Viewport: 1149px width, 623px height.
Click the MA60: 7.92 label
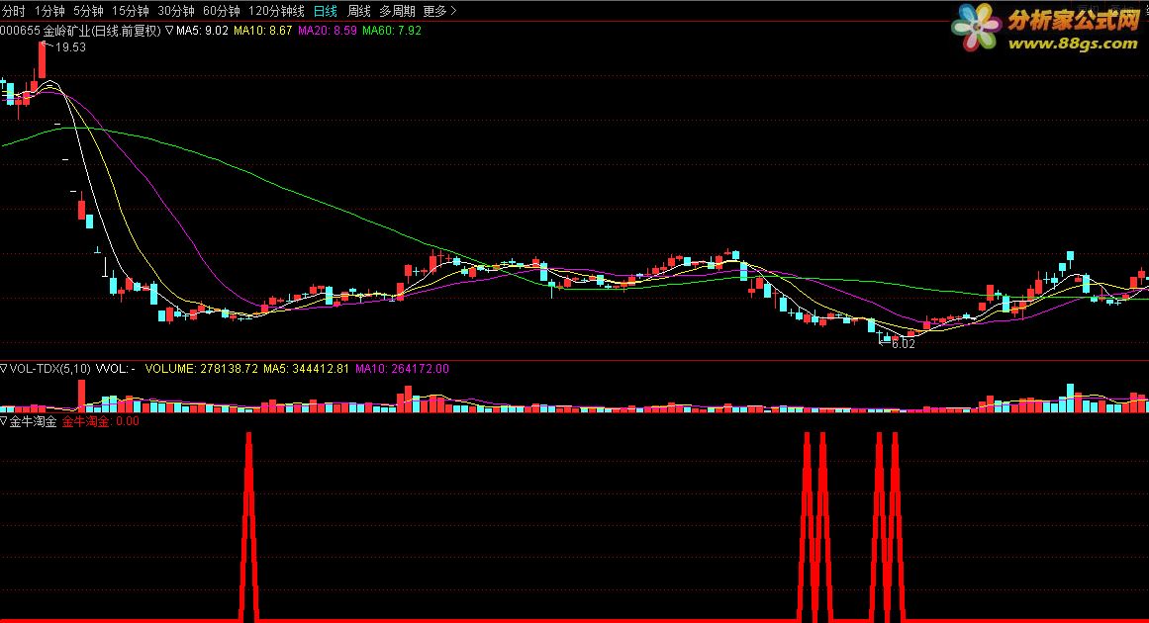(392, 31)
